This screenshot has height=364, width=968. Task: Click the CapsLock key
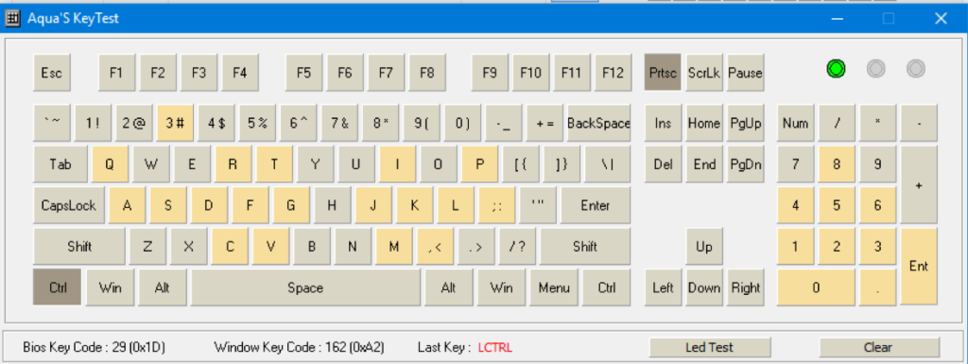pyautogui.click(x=68, y=205)
